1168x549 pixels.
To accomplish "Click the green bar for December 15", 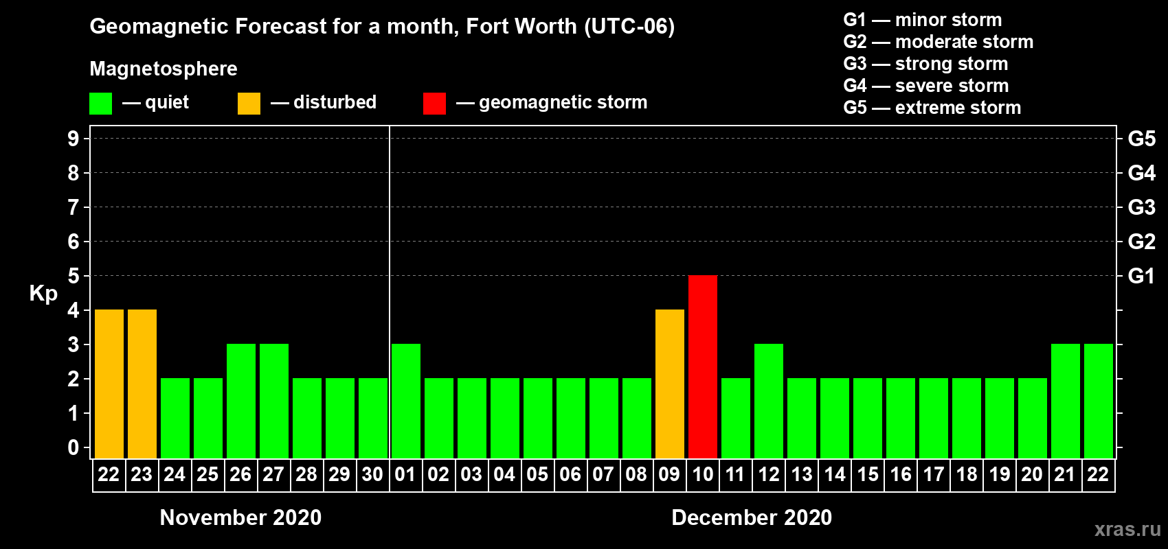I will pyautogui.click(x=868, y=419).
